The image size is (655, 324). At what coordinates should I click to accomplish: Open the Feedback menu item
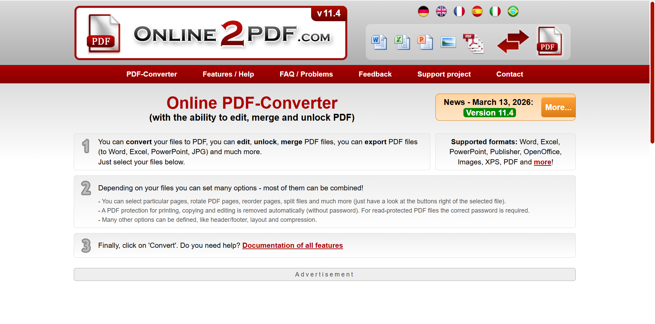click(375, 74)
